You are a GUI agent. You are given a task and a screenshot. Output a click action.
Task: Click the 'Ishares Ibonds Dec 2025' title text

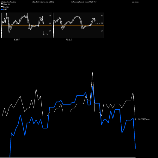click(82, 2)
